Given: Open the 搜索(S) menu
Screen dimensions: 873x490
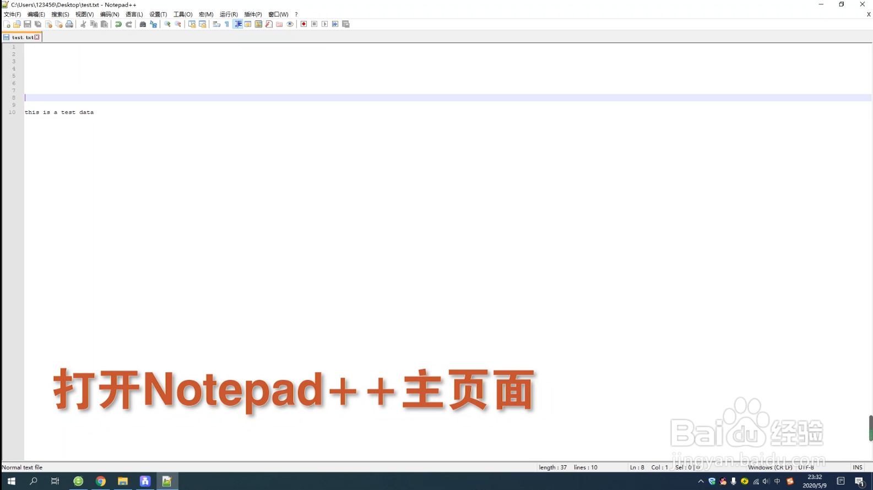Looking at the screenshot, I should click(x=60, y=14).
